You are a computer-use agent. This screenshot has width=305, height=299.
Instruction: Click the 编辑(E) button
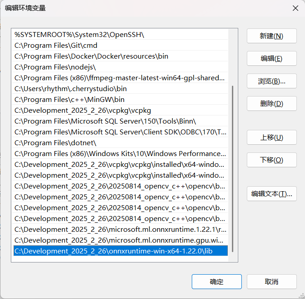[x=272, y=59]
